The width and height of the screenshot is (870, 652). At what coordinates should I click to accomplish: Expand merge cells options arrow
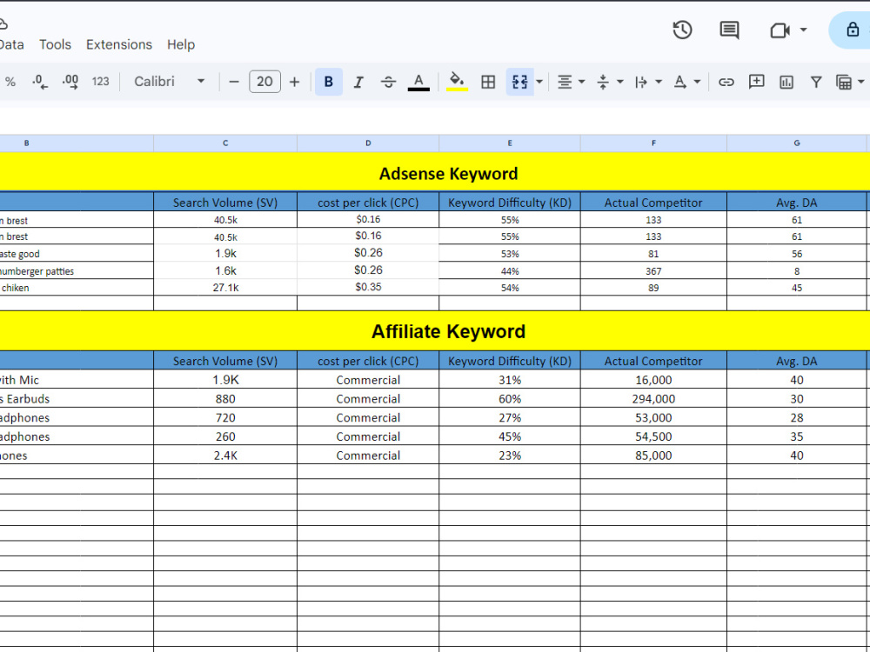539,82
